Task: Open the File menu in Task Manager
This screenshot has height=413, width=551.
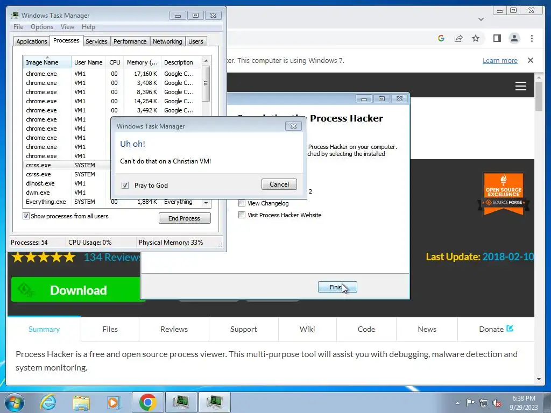Action: pyautogui.click(x=18, y=27)
